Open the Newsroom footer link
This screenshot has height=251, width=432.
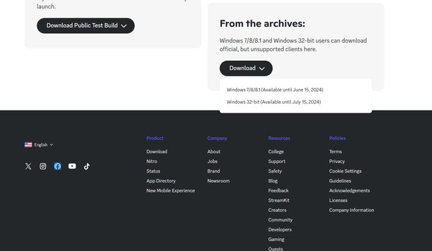pos(219,181)
